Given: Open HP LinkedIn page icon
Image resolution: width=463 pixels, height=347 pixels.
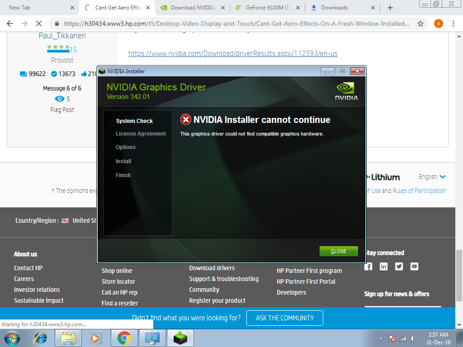Looking at the screenshot, I should [x=383, y=267].
